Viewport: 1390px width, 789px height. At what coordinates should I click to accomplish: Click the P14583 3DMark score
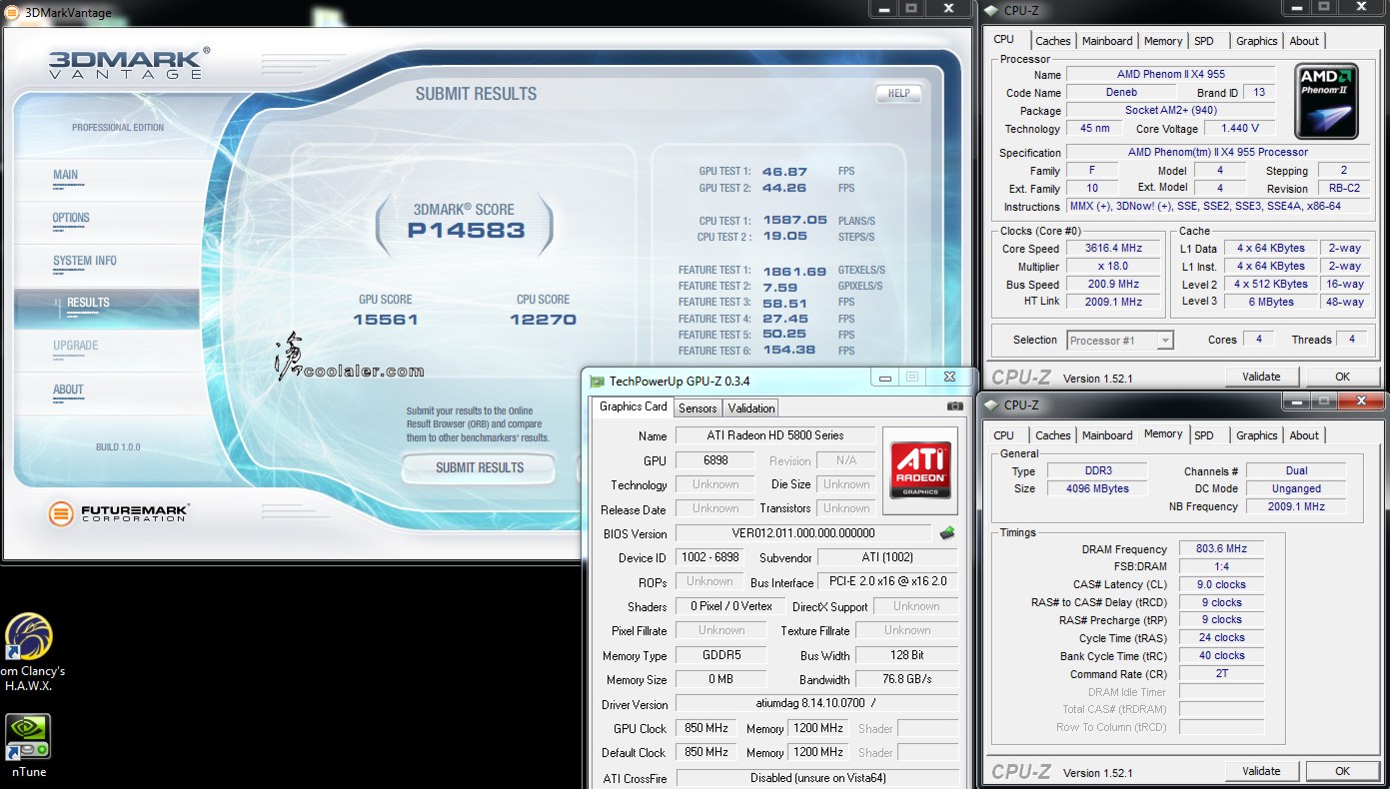point(466,231)
